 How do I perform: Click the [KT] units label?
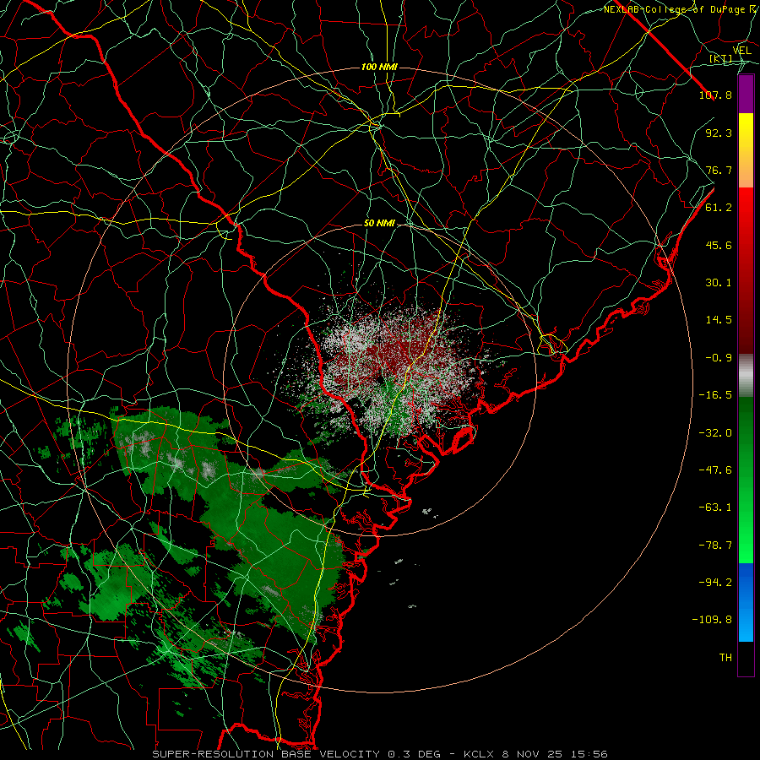click(x=721, y=59)
